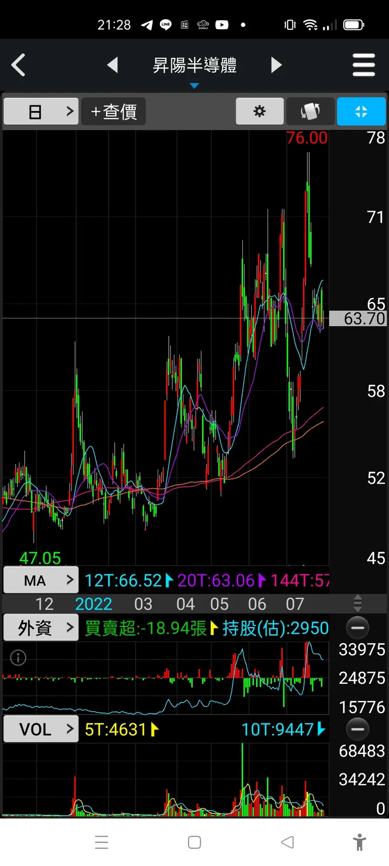389x866 pixels.
Task: Open info icon in 外資 panel
Action: point(18,658)
